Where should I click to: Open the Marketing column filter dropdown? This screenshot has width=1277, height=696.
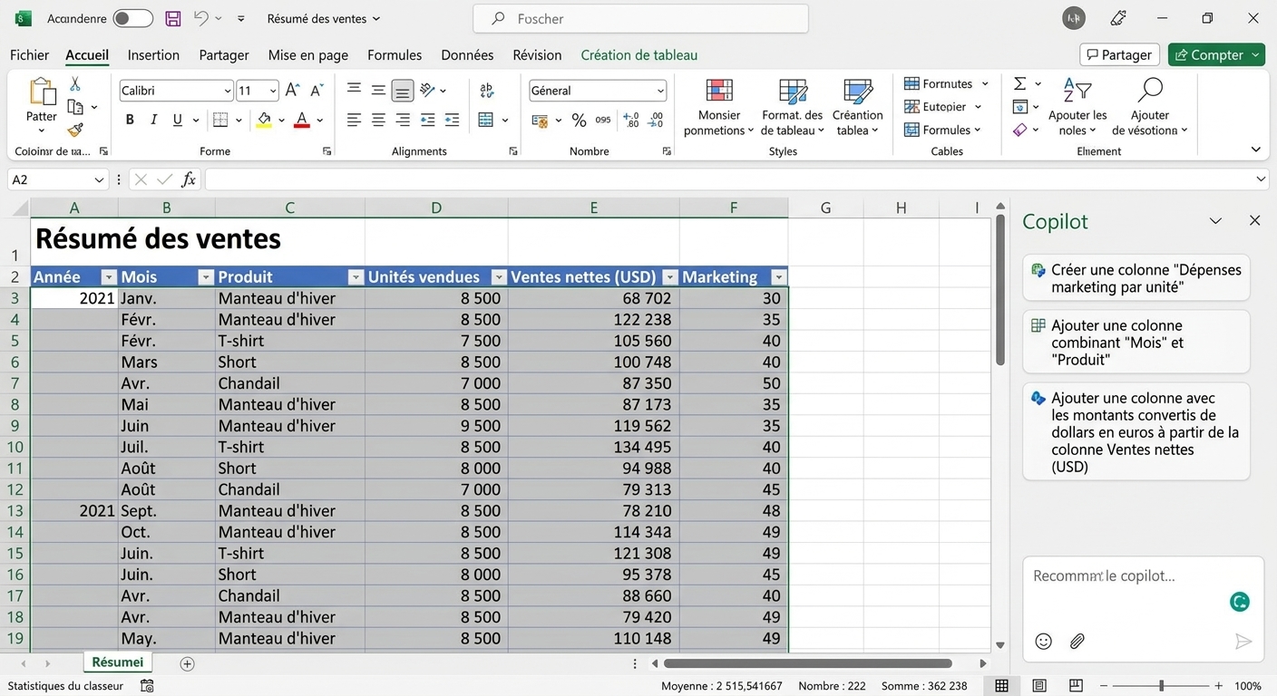(778, 277)
